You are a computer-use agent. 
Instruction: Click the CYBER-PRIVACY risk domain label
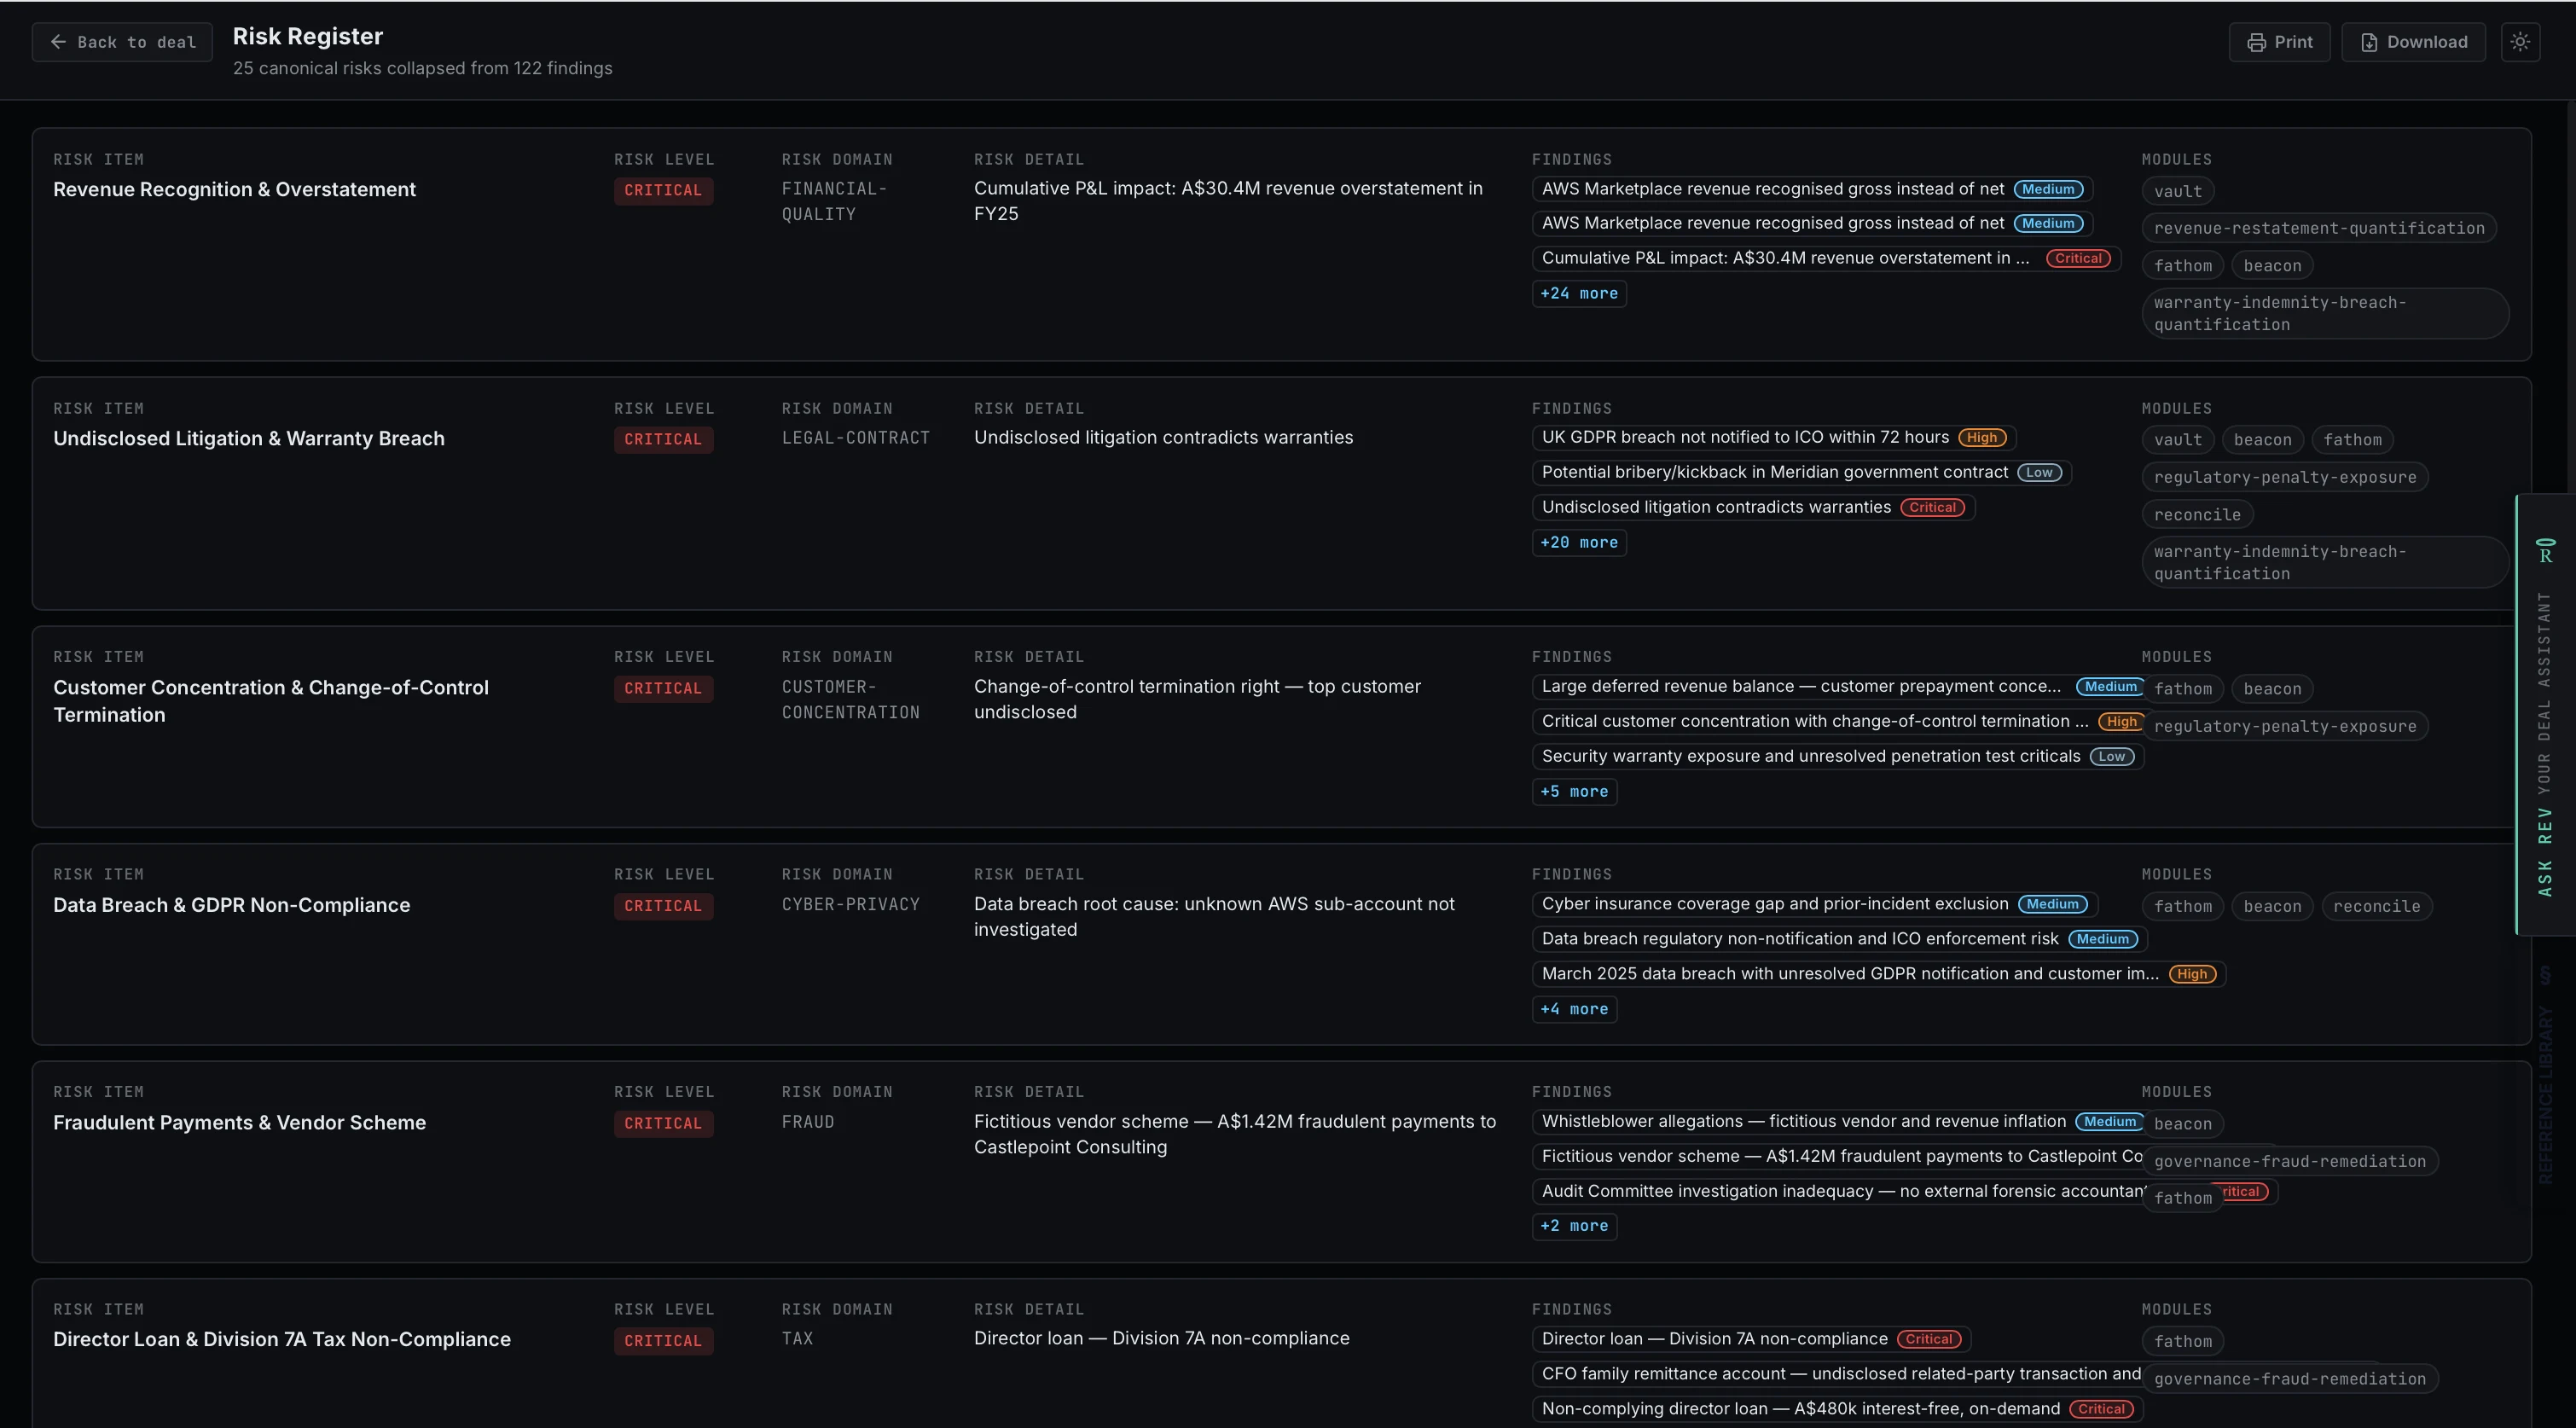point(850,904)
